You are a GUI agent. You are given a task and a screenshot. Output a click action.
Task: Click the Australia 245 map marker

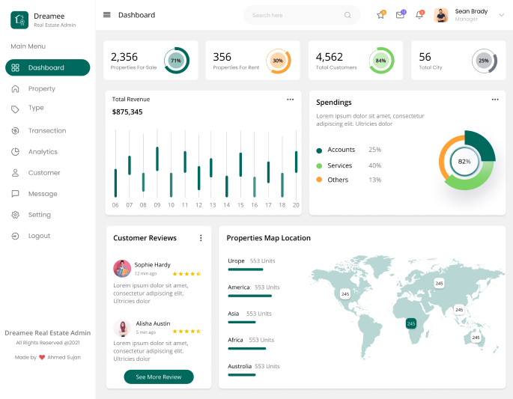pyautogui.click(x=476, y=337)
